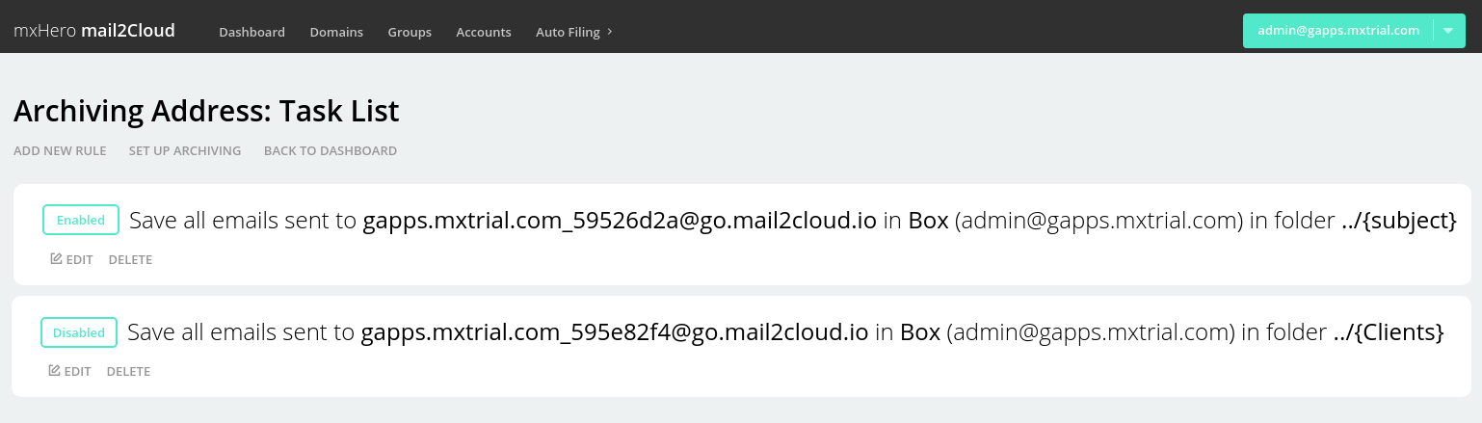Viewport: 1482px width, 423px height.
Task: Click the edit pencil icon for the {subject} rule
Action: coord(56,259)
